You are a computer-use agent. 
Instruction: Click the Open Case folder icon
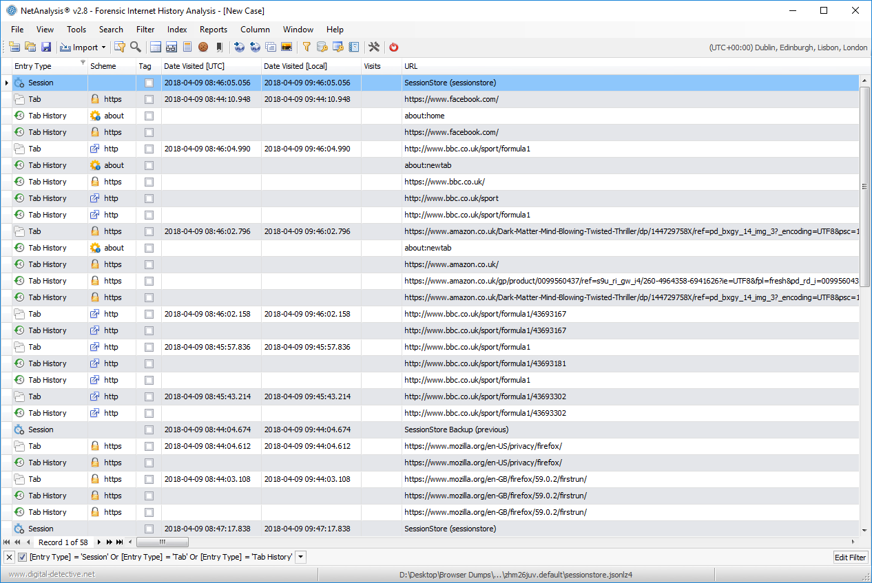(x=30, y=47)
